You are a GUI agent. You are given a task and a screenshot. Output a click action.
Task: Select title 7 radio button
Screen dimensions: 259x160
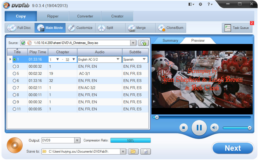[x=14, y=88]
